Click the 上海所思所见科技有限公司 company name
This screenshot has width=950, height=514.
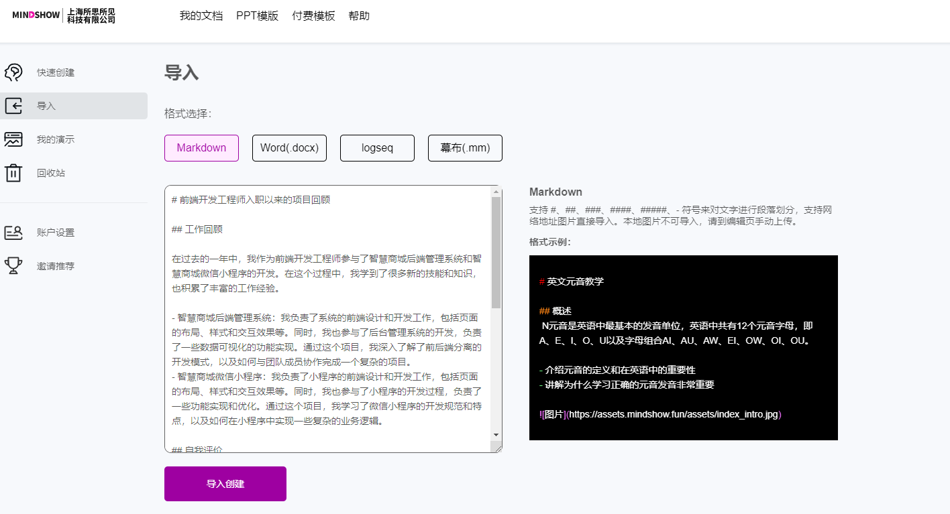point(91,15)
